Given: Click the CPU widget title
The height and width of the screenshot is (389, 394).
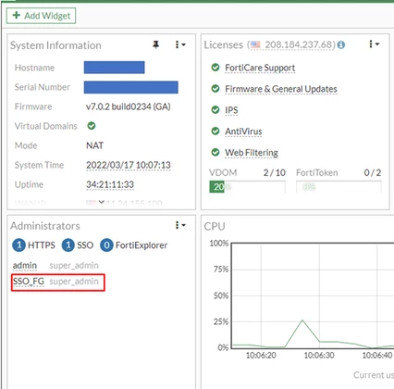Looking at the screenshot, I should tap(215, 226).
